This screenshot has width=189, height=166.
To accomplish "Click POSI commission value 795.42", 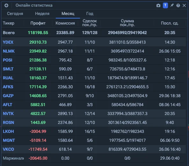I will point(65,60).
